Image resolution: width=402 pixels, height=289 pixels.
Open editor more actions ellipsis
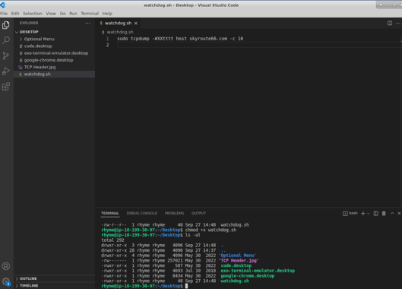point(398,23)
